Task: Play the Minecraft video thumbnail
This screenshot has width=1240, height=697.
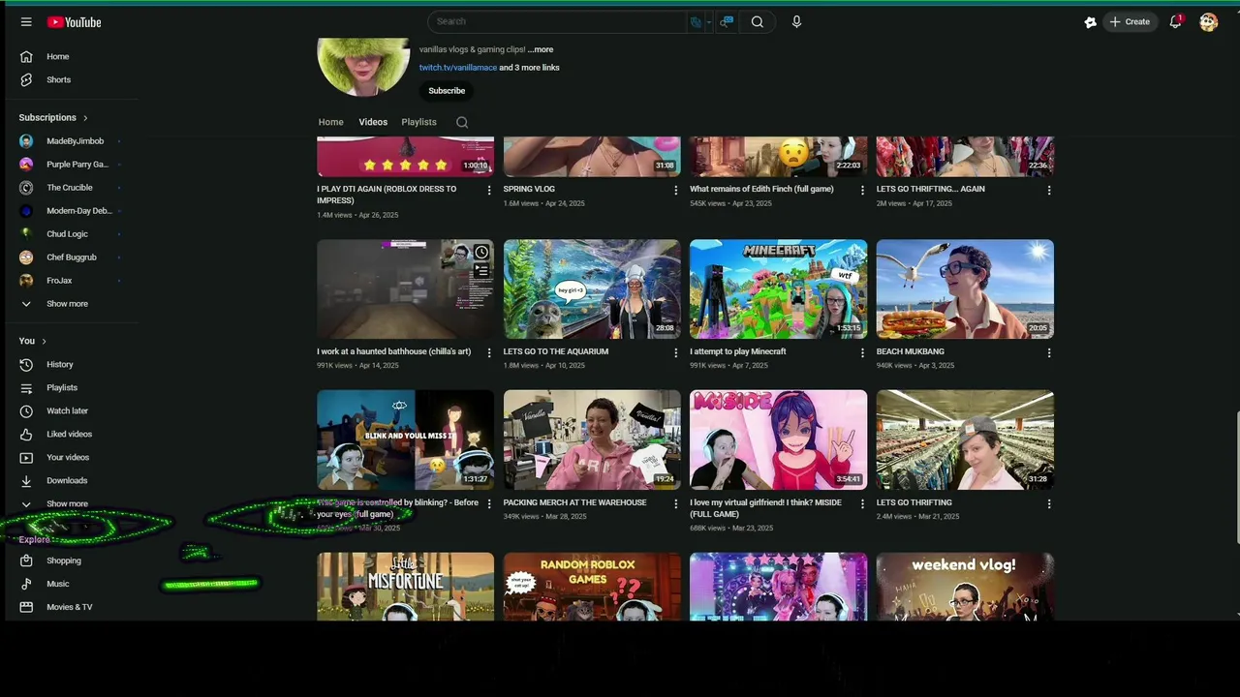Action: click(779, 289)
